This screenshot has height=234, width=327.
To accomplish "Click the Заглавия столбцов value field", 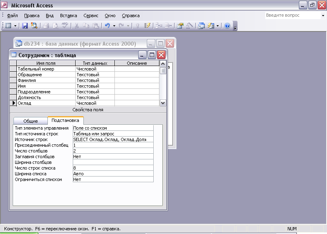I will pos(113,157).
